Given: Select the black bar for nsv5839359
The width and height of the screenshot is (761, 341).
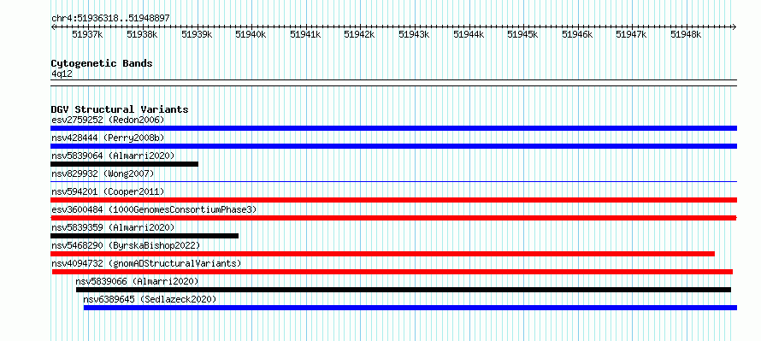Looking at the screenshot, I should (x=145, y=236).
